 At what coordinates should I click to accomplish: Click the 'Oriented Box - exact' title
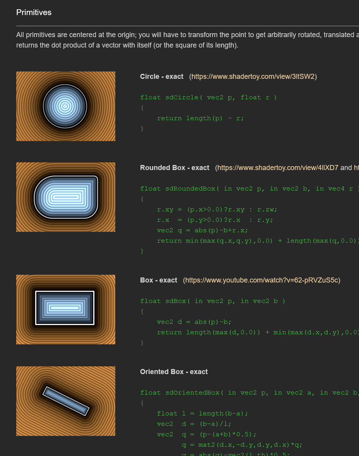[x=174, y=372]
